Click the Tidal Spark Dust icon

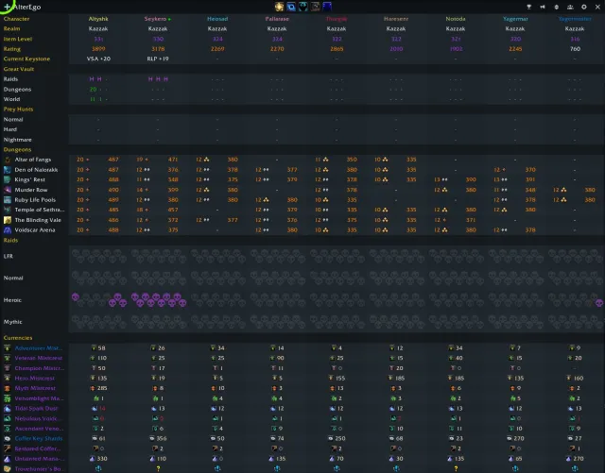click(x=8, y=408)
